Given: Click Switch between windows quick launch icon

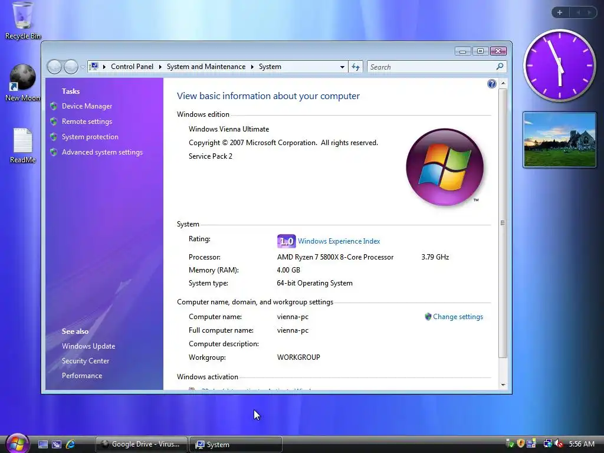Looking at the screenshot, I should pos(57,444).
